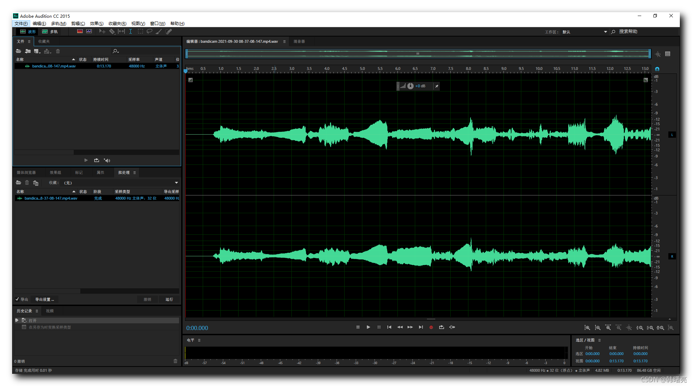Select the Razor tool in toolbar
The height and width of the screenshot is (386, 692).
112,32
